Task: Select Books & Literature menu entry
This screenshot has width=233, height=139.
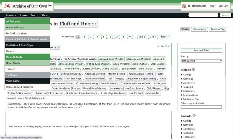Action: point(27,33)
